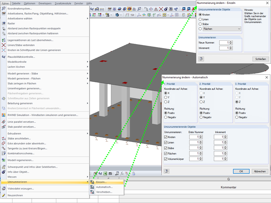271x203 pixels.
Task: Select the Linien radio button in Einzeln dialog
Action: [x=200, y=19]
